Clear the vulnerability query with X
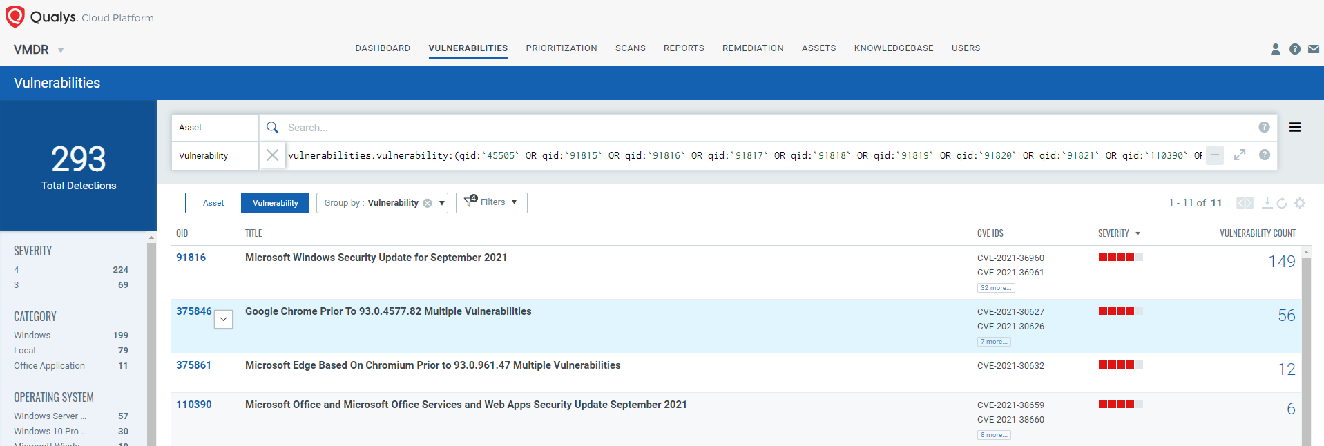The height and width of the screenshot is (446, 1324). 273,155
